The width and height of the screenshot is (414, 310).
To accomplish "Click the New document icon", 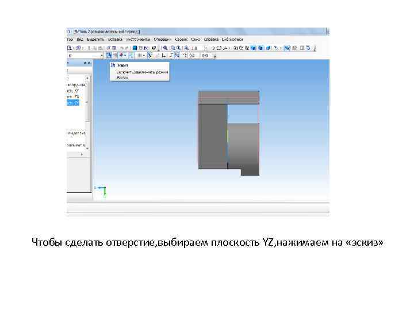I will 69,48.
